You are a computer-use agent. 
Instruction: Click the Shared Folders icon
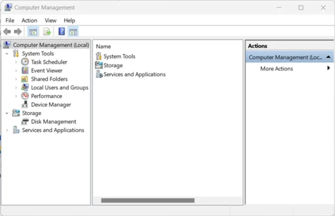(x=25, y=79)
